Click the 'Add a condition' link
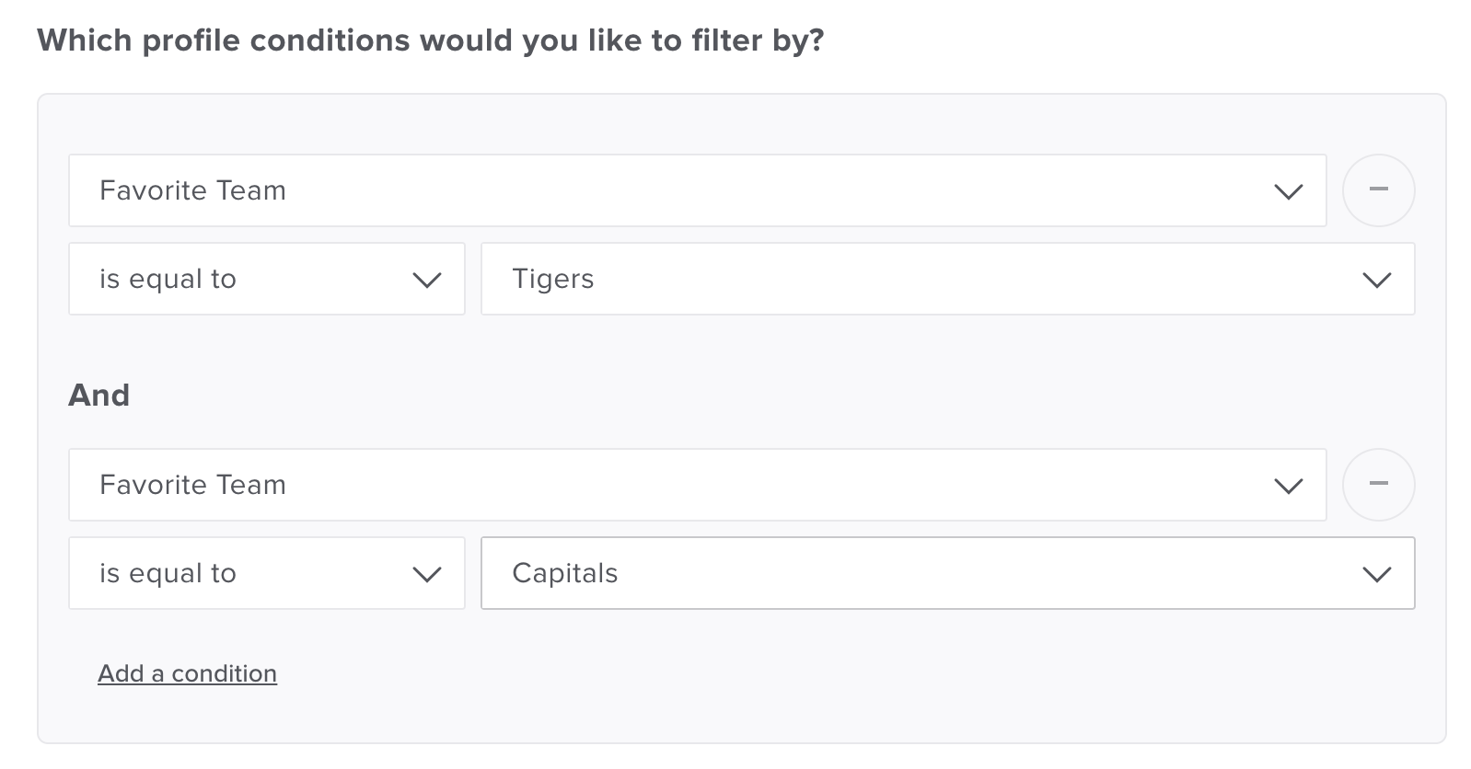 tap(187, 673)
